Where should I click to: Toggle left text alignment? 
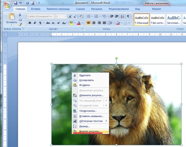89,23
